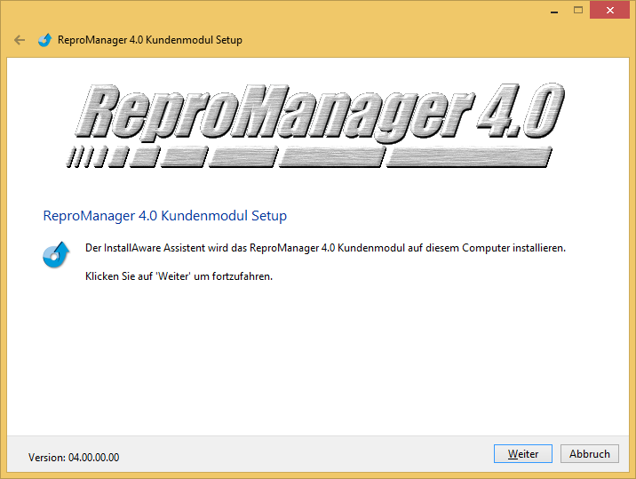This screenshot has width=636, height=479.
Task: Maximize the setup window
Action: [x=578, y=11]
